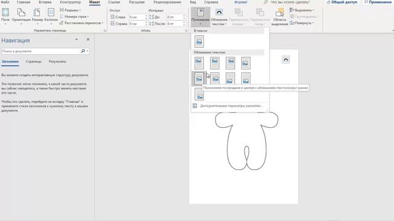Viewport: 394px width, 221px height.
Task: Decrease the После spacing with the spinner
Action: pos(184,25)
